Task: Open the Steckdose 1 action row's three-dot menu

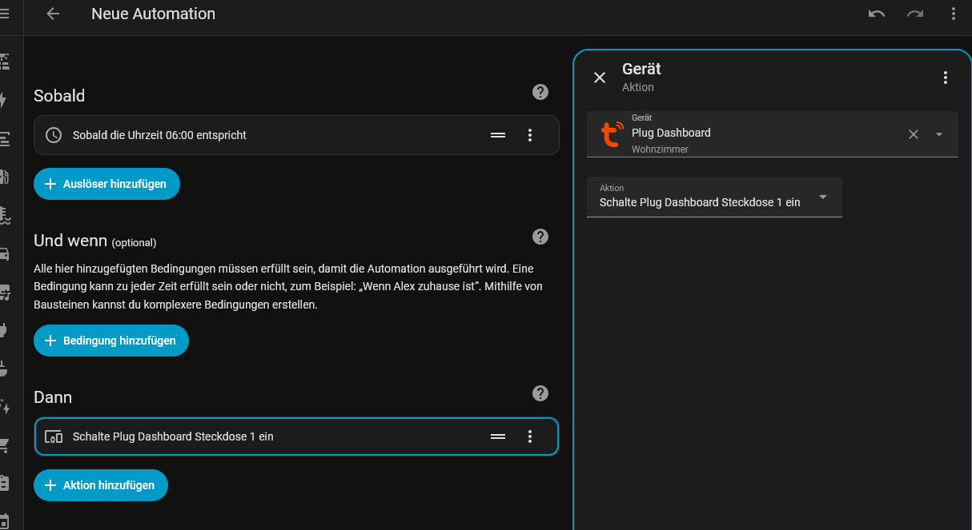Action: tap(529, 436)
